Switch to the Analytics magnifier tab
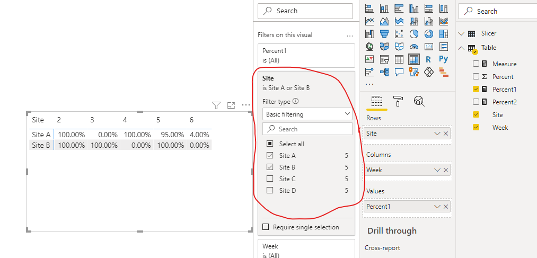The height and width of the screenshot is (258, 537). (x=419, y=101)
